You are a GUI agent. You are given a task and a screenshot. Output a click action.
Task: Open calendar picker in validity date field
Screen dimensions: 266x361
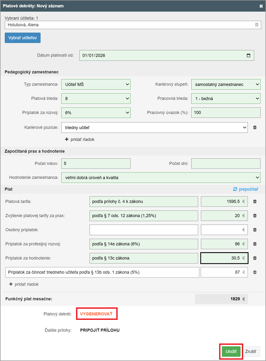(248, 55)
